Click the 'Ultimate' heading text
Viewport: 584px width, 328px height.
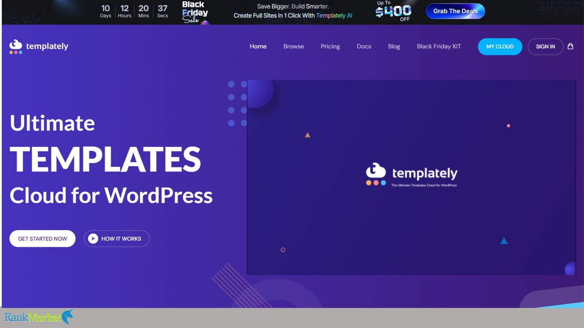tap(52, 123)
